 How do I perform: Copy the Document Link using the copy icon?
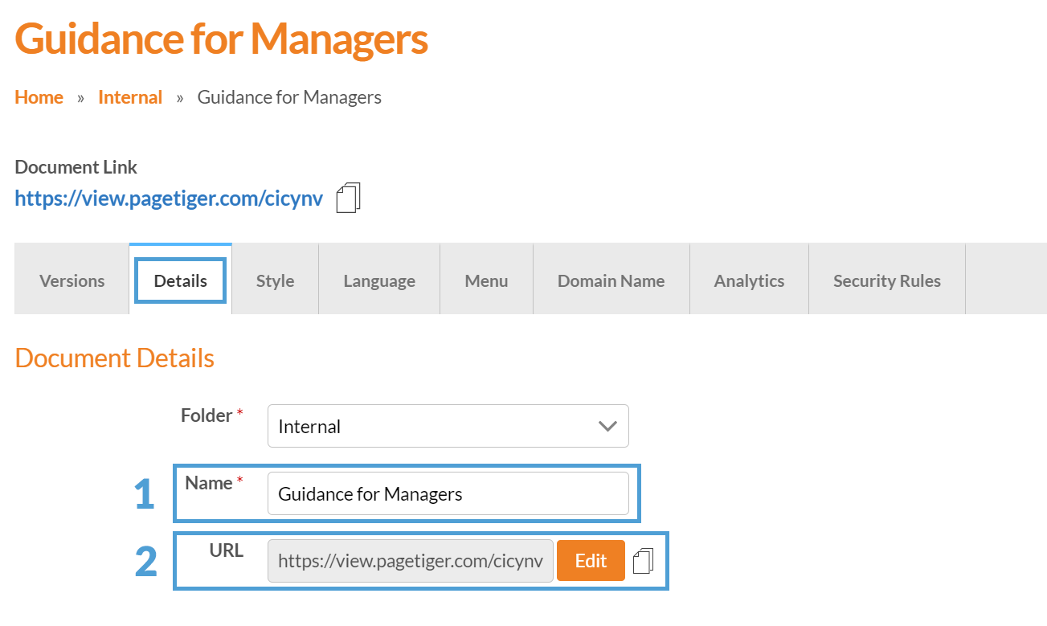348,198
